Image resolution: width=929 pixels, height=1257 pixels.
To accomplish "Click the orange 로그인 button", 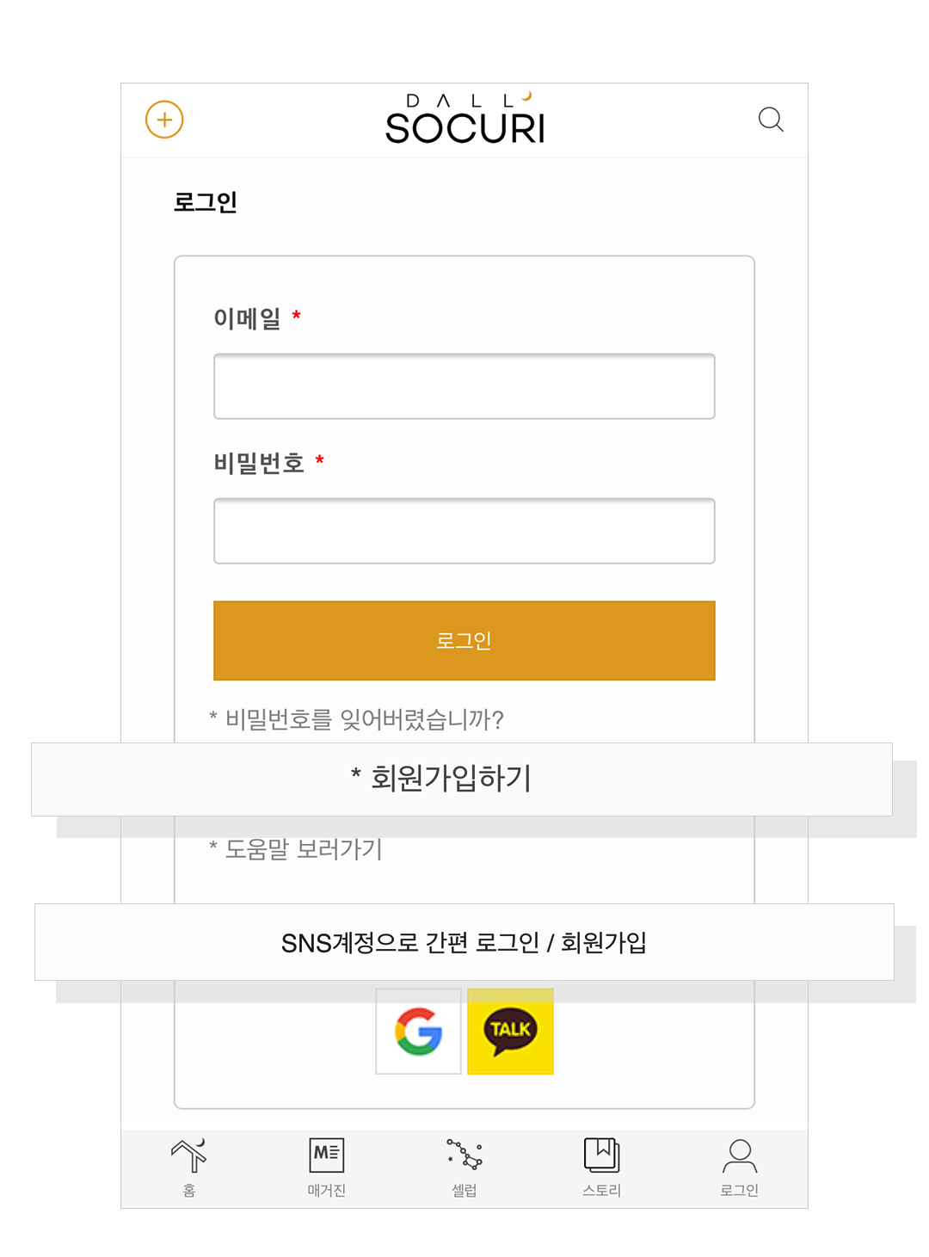I will pos(464,641).
